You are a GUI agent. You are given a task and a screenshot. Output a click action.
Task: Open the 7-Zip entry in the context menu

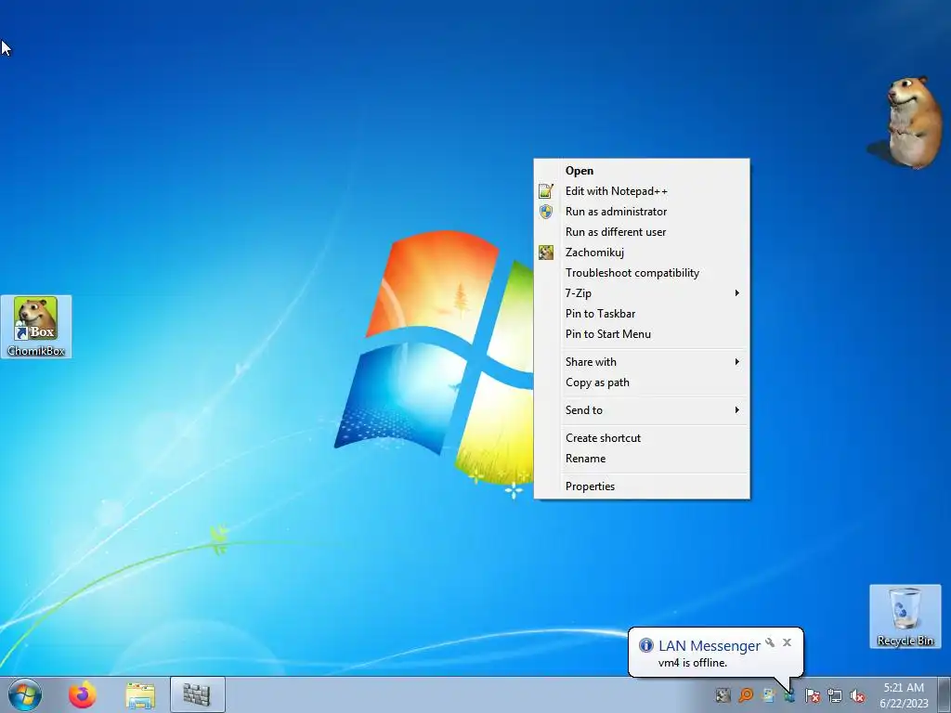[x=641, y=292]
